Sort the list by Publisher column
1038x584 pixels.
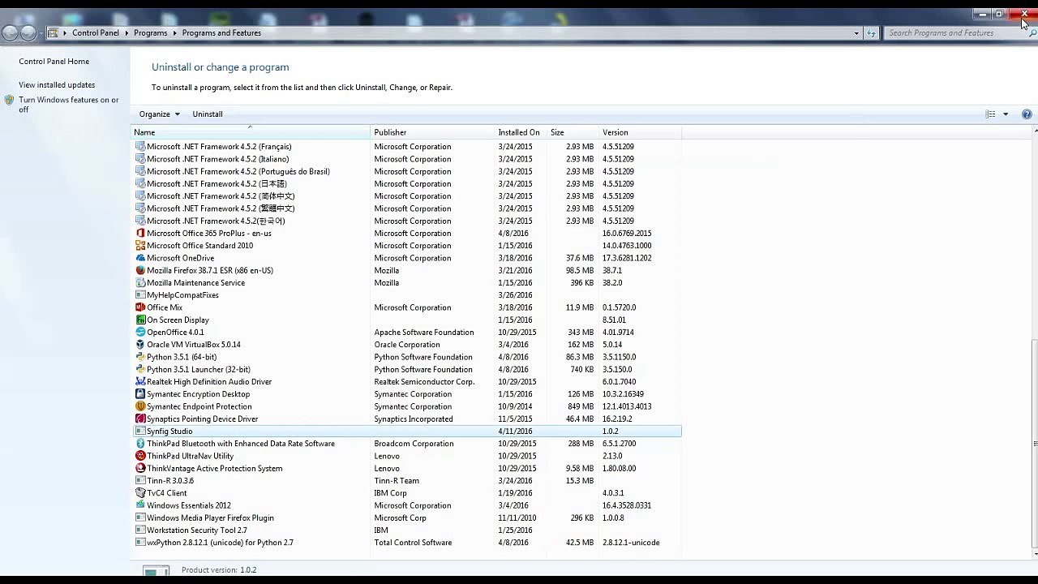[433, 132]
